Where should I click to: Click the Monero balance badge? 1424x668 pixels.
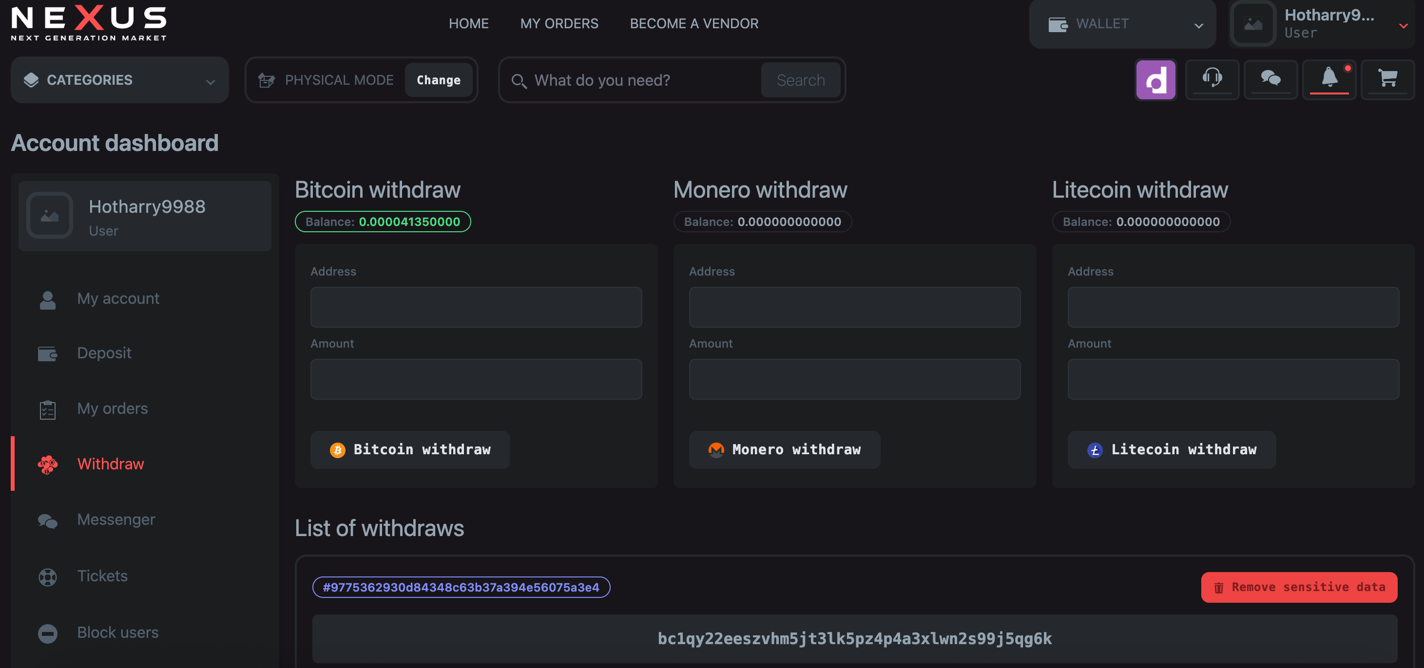tap(762, 222)
